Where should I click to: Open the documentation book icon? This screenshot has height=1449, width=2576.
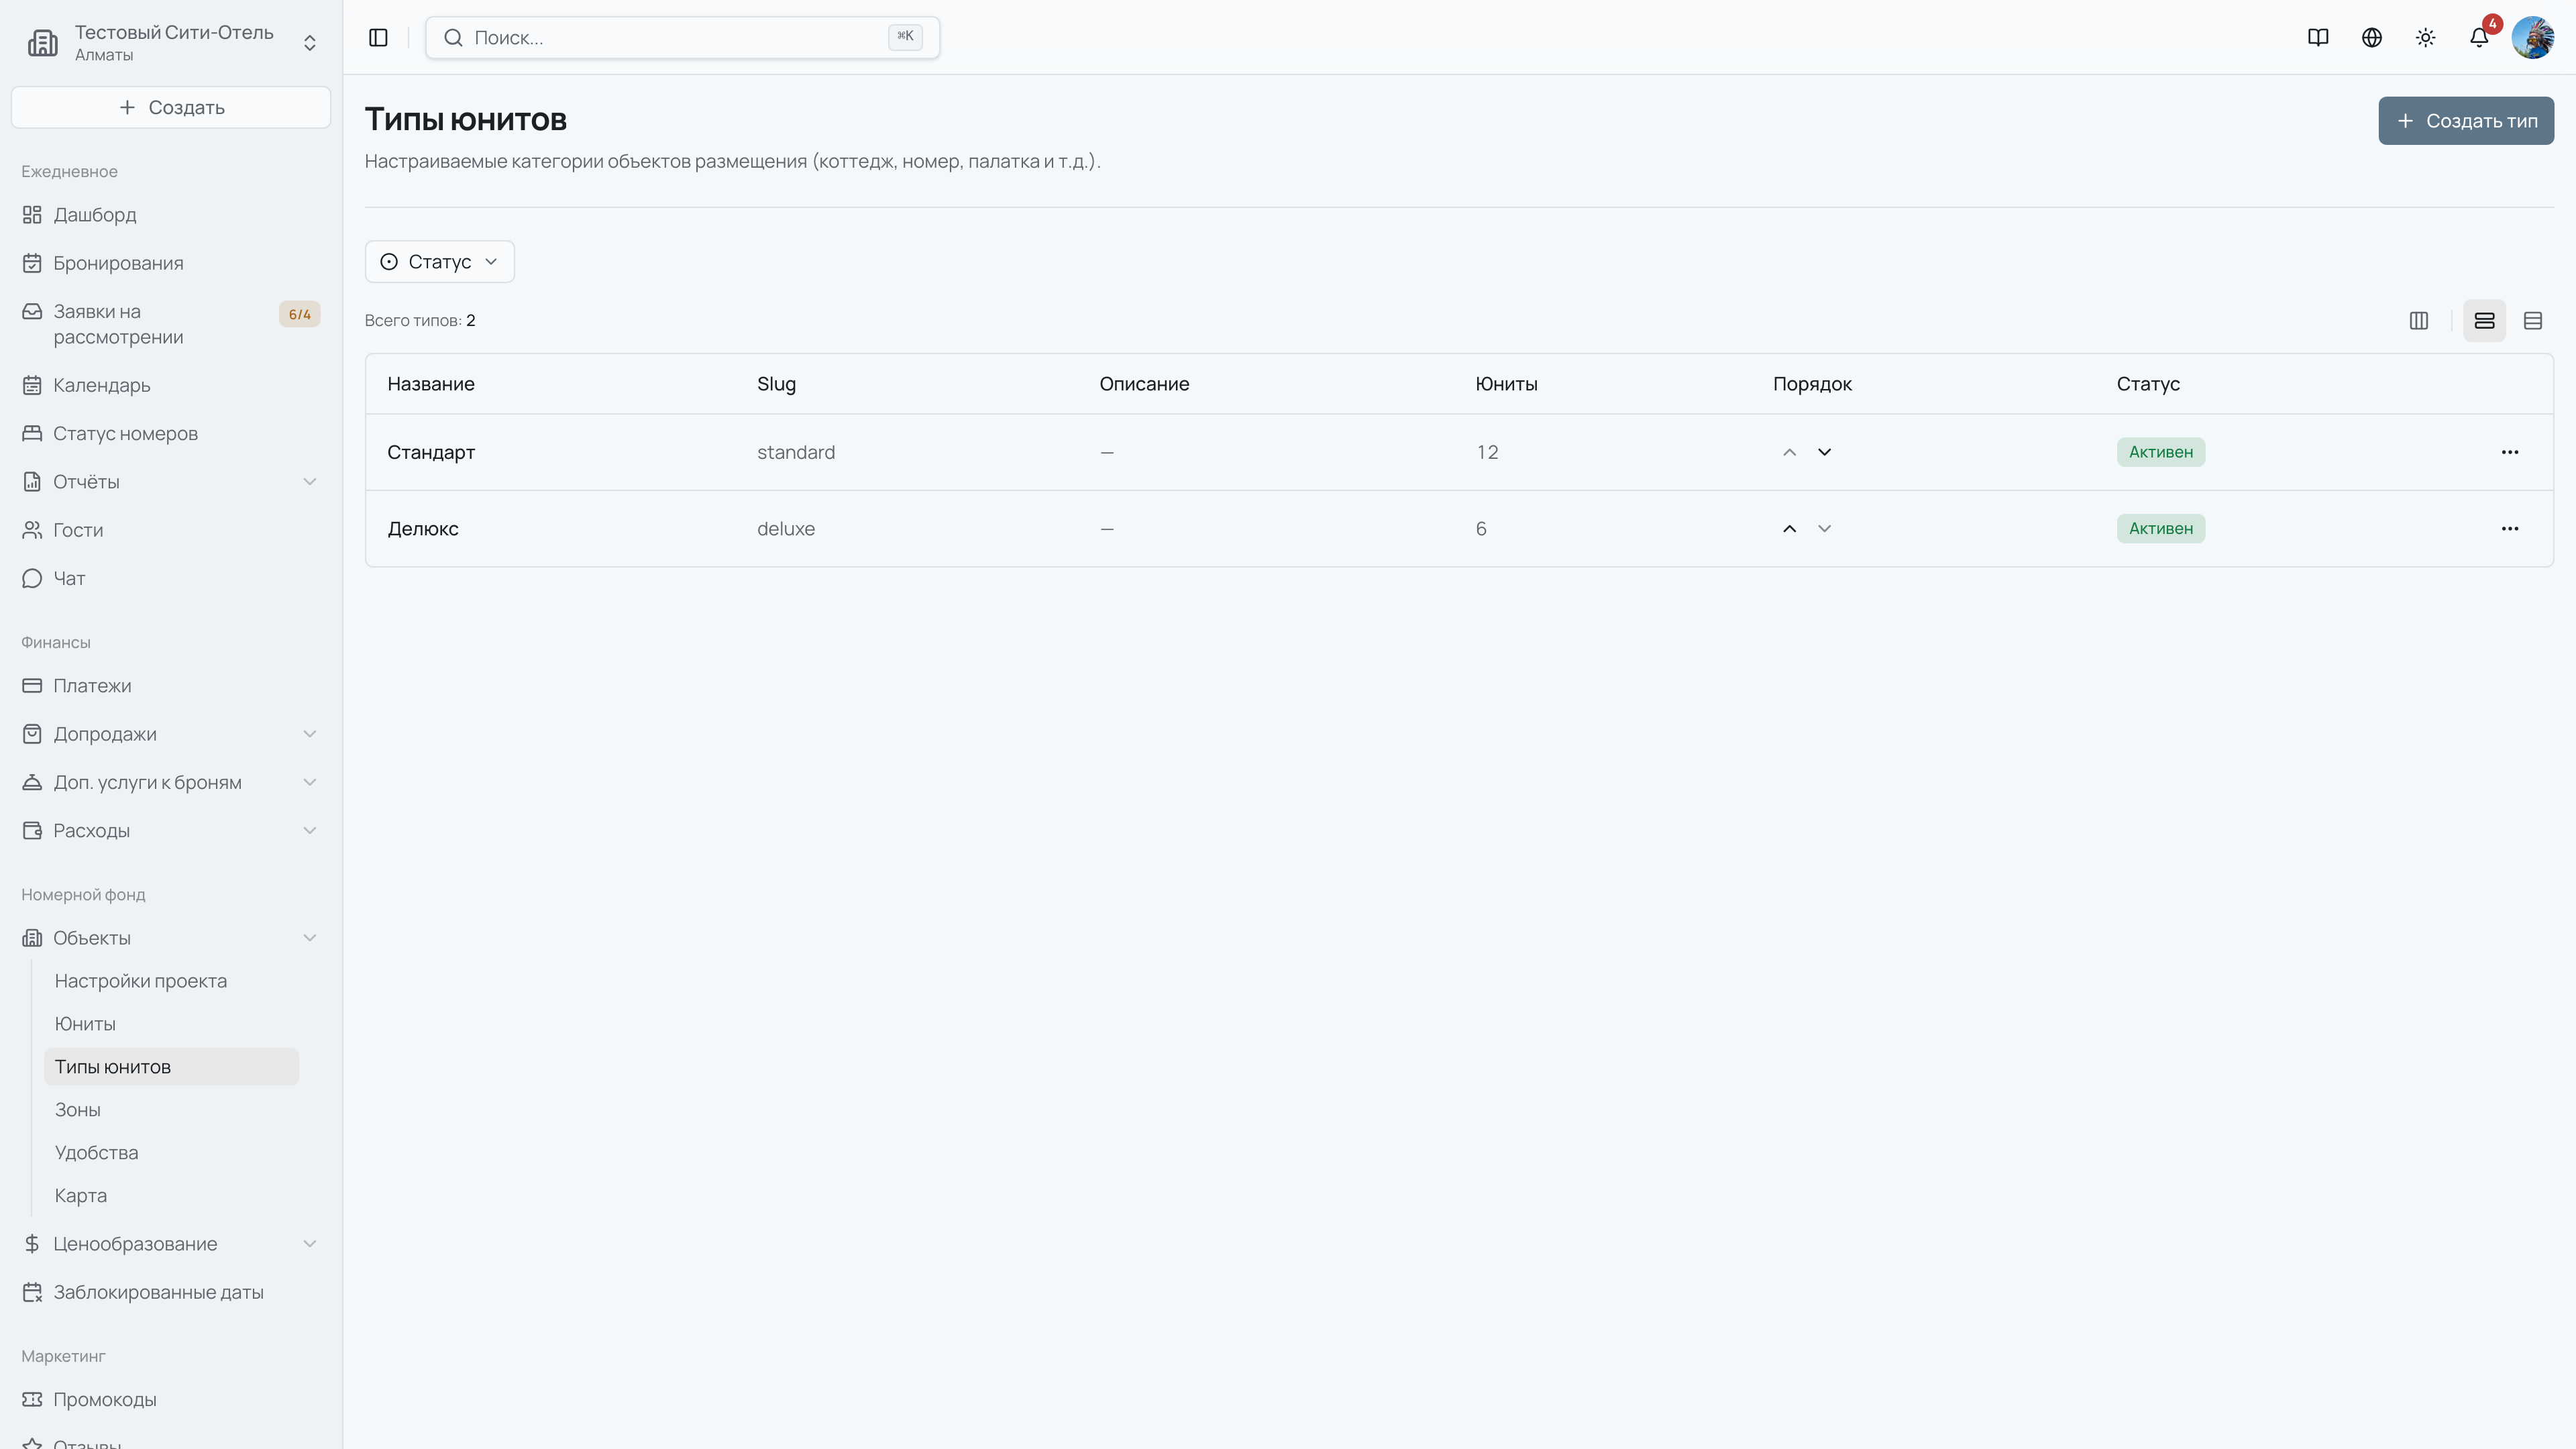pyautogui.click(x=2318, y=37)
